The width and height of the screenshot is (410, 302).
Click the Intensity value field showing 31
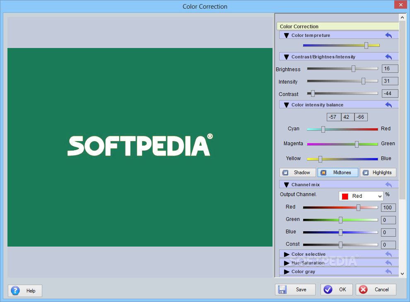click(x=390, y=81)
